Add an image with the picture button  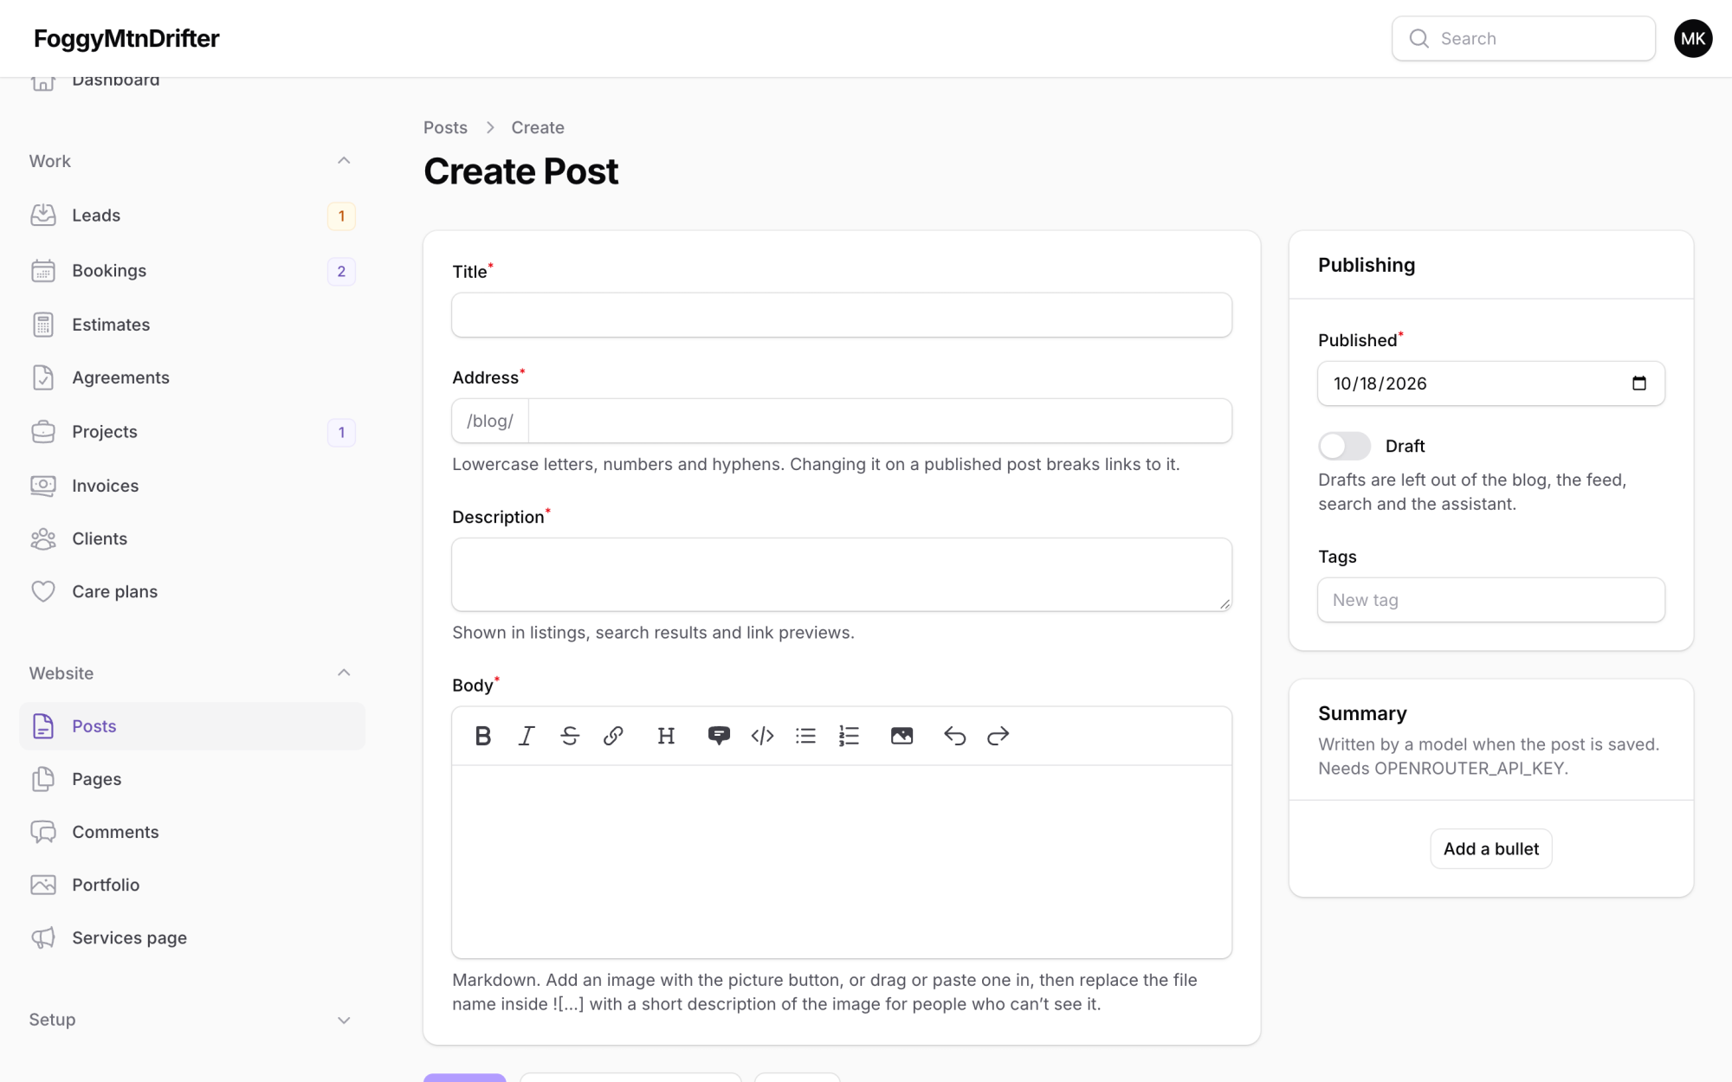902,736
